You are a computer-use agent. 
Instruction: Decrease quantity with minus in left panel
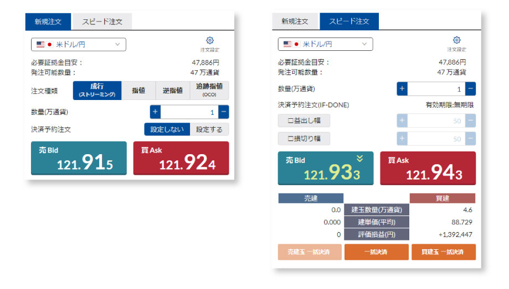point(223,112)
